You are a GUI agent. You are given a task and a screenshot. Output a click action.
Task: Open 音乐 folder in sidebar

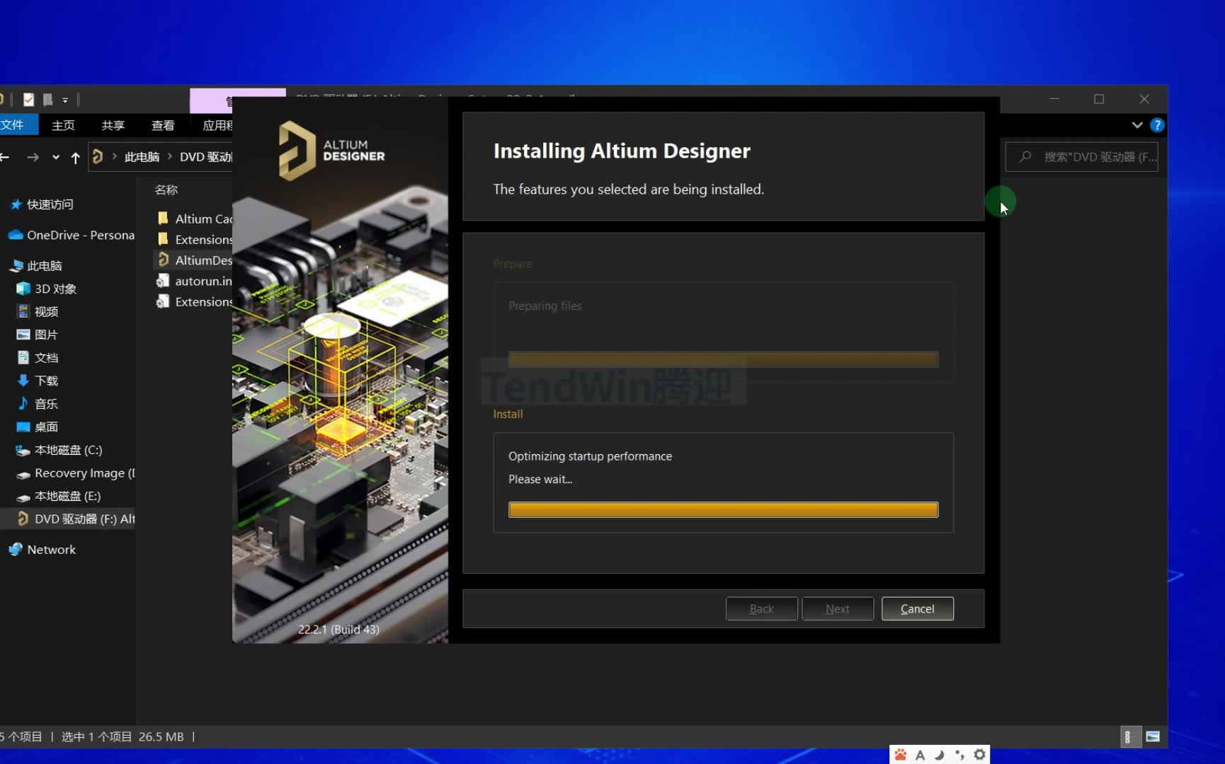[x=38, y=404]
